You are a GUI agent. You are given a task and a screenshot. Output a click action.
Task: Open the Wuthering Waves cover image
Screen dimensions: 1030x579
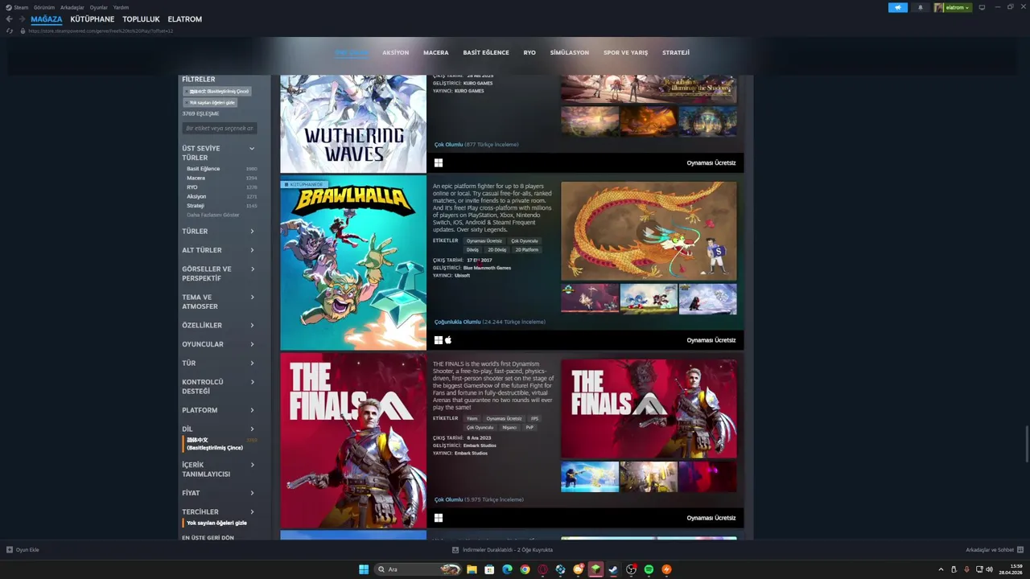pos(353,124)
